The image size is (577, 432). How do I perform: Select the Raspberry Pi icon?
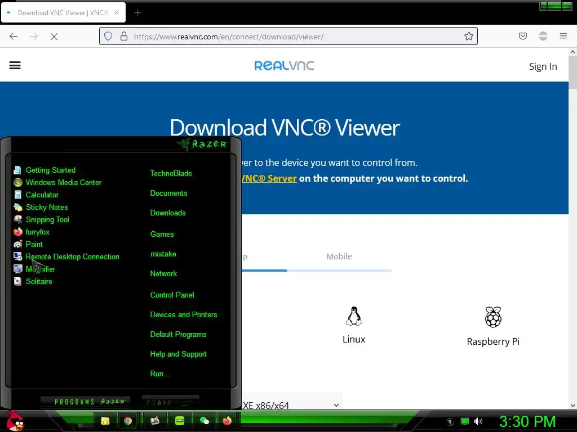[493, 317]
